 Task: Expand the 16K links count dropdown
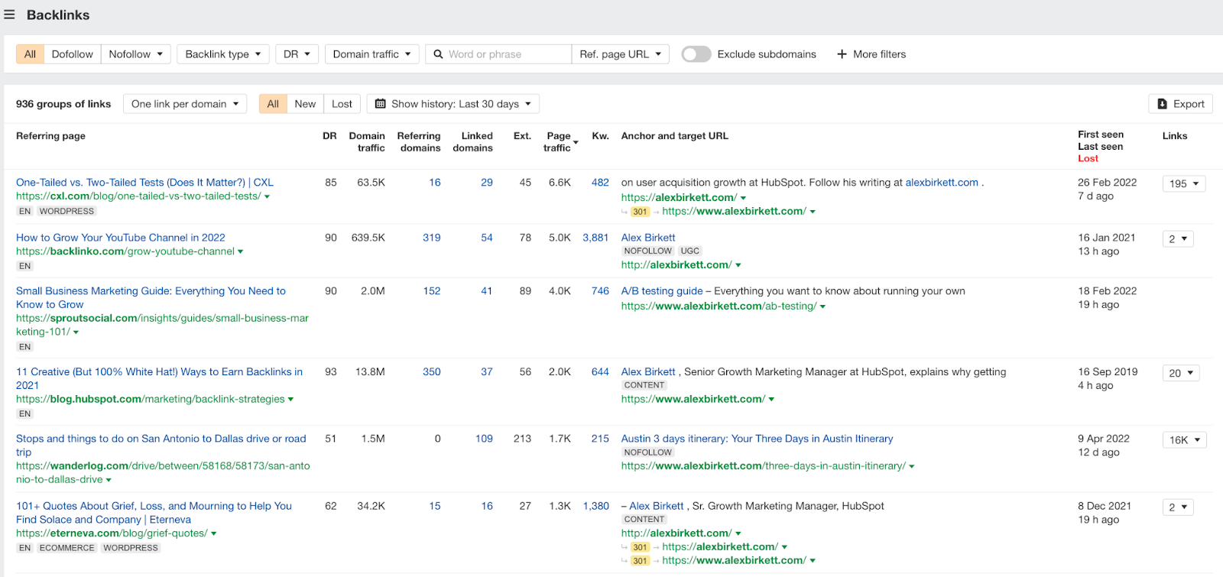pos(1184,440)
